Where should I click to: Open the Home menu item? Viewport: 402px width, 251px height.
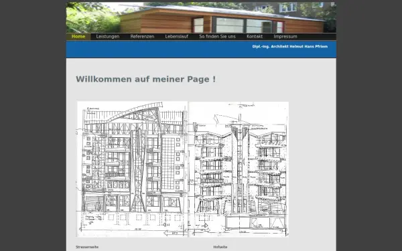click(x=78, y=37)
